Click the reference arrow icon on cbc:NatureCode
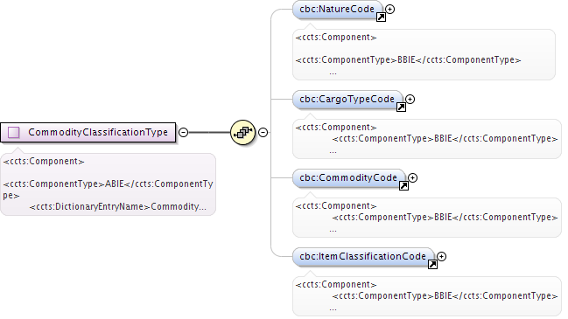This screenshot has height=319, width=568. pyautogui.click(x=381, y=17)
